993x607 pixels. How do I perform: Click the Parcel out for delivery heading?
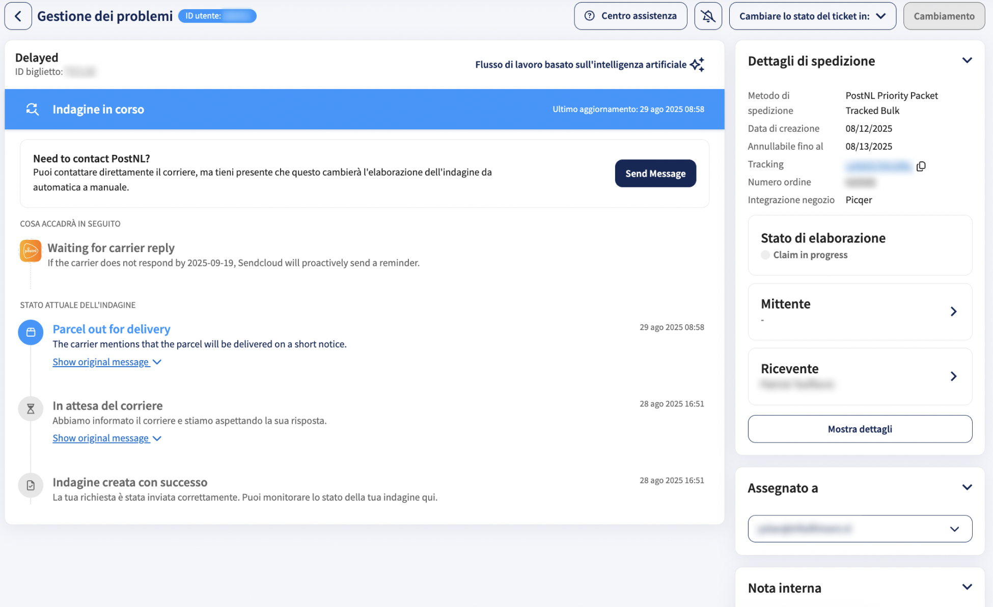pyautogui.click(x=112, y=329)
